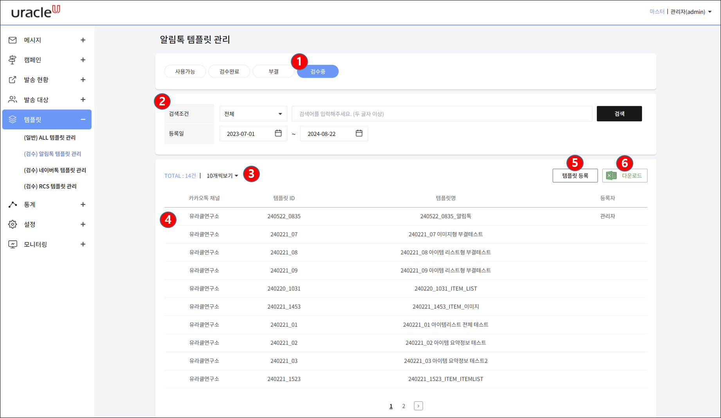The width and height of the screenshot is (721, 418).
Task: Open (일반) ALL 템플릿 관리 menu
Action: click(50, 138)
